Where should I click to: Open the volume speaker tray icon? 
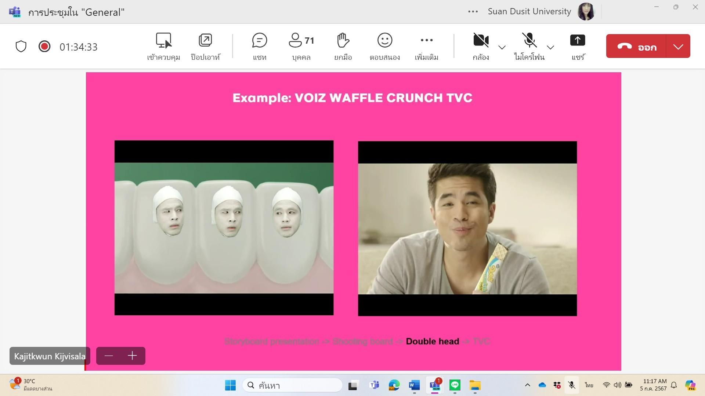pos(618,385)
